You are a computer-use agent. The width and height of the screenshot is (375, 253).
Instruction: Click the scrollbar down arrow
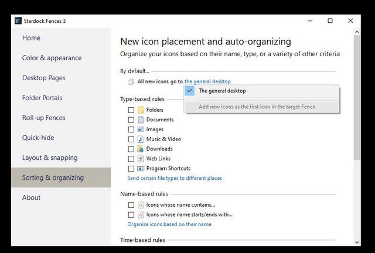point(357,242)
